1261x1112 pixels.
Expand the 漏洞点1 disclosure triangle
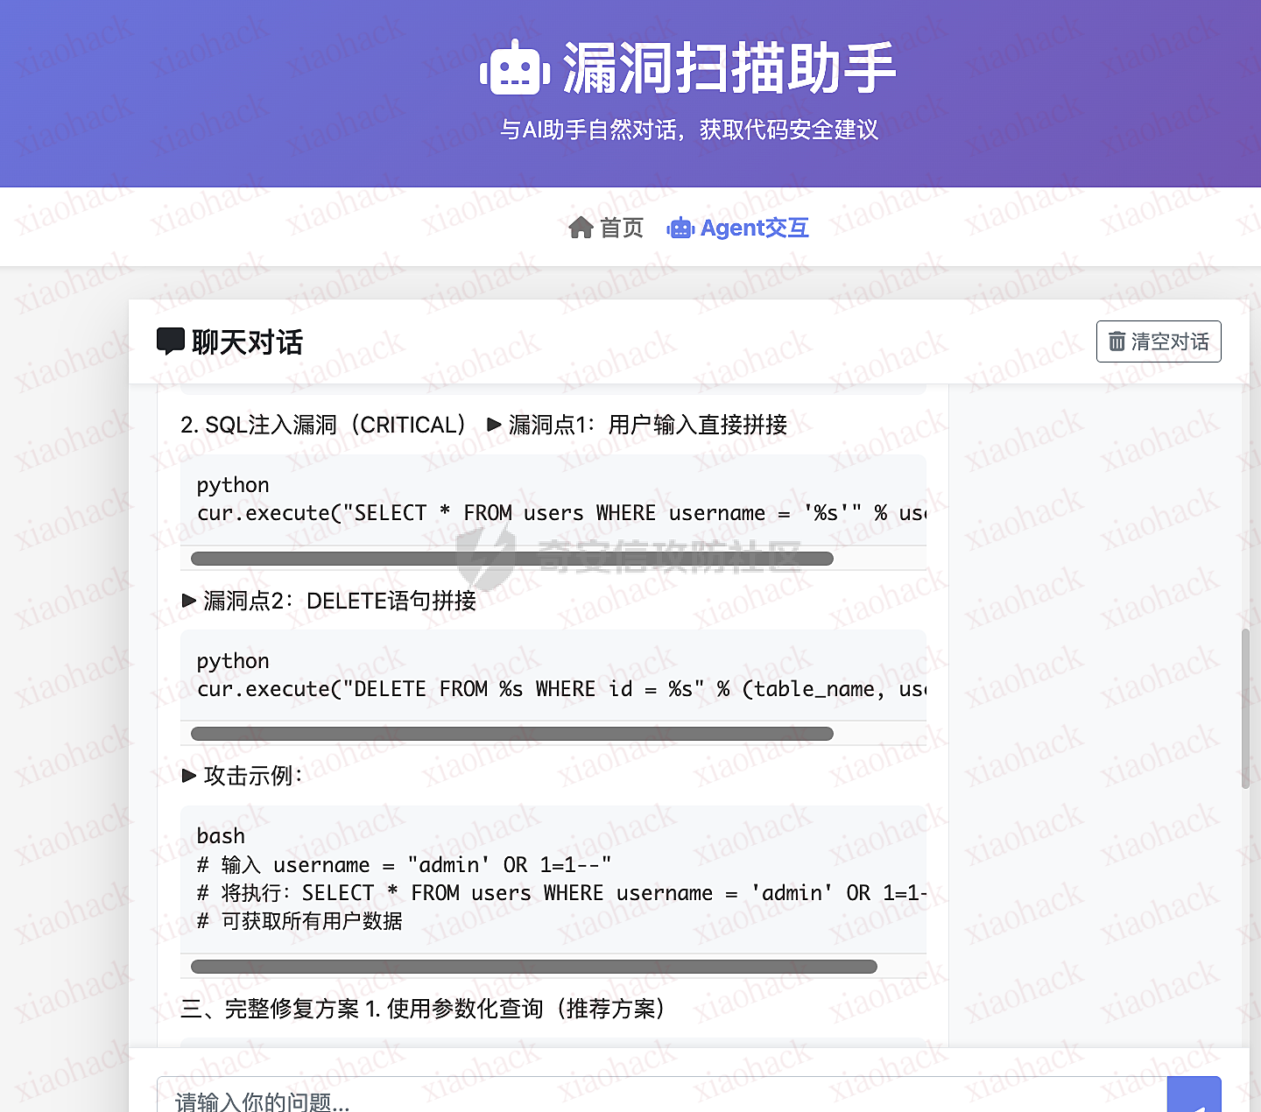point(495,426)
